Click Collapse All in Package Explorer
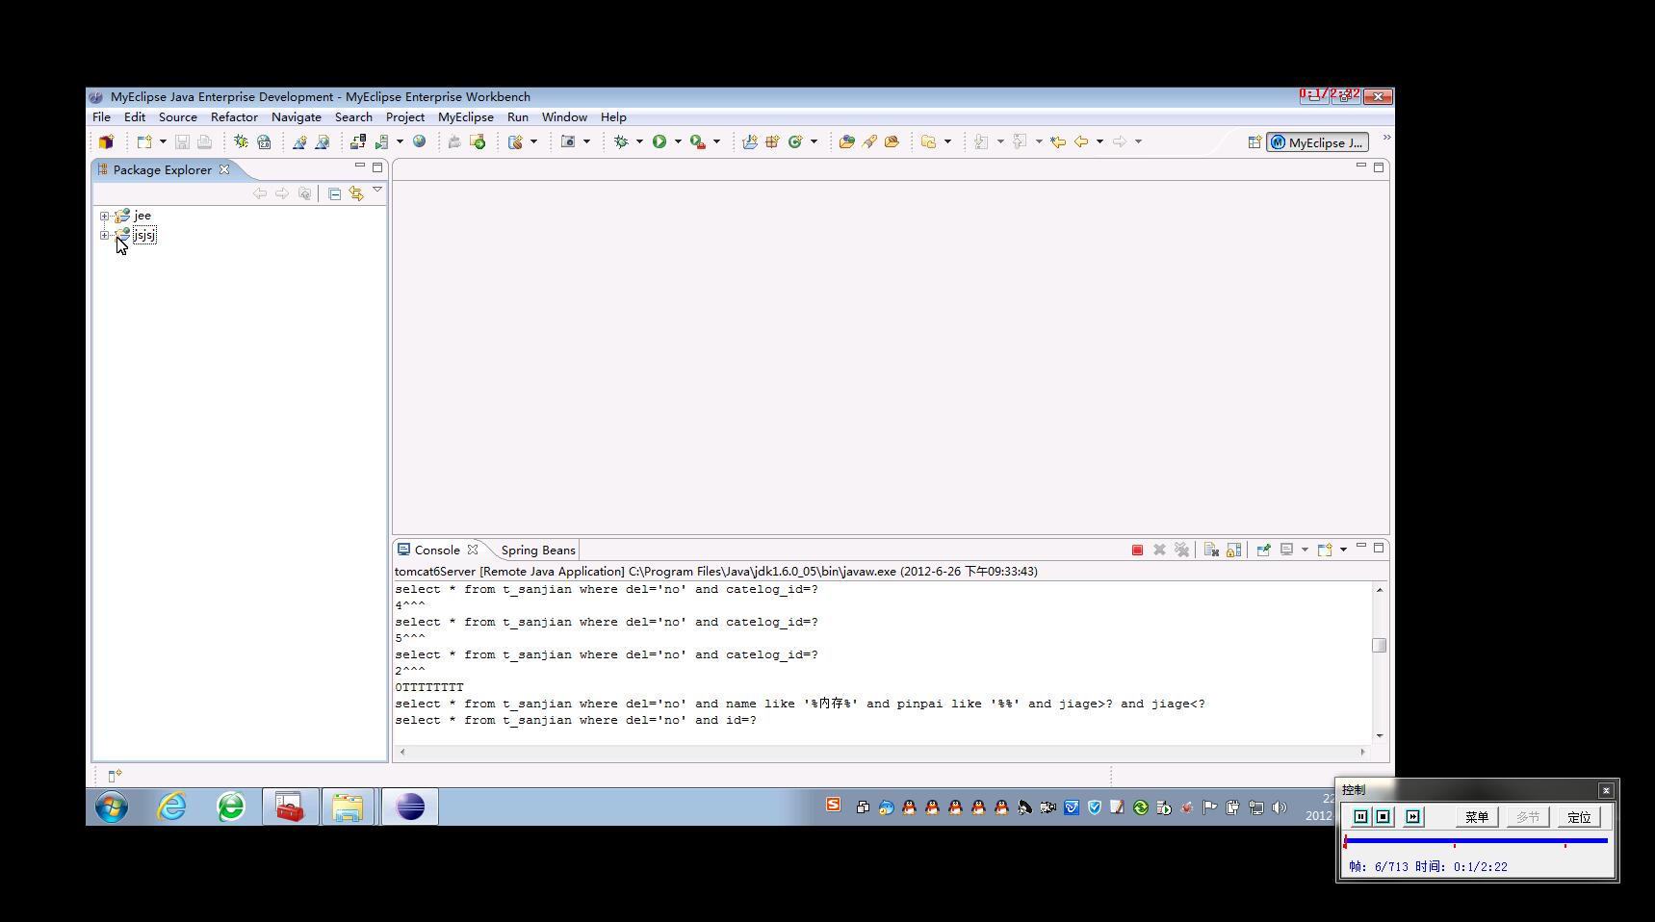Screen dimensions: 1655x922 (334, 193)
